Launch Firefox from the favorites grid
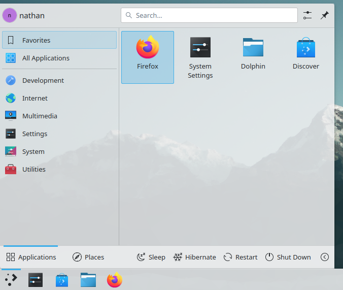The image size is (343, 290). pos(148,57)
